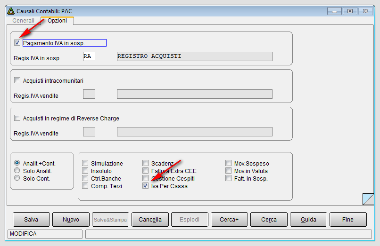Screen dimensions: 380x246
Task: Click the Cerca+ button
Action: coord(229,219)
